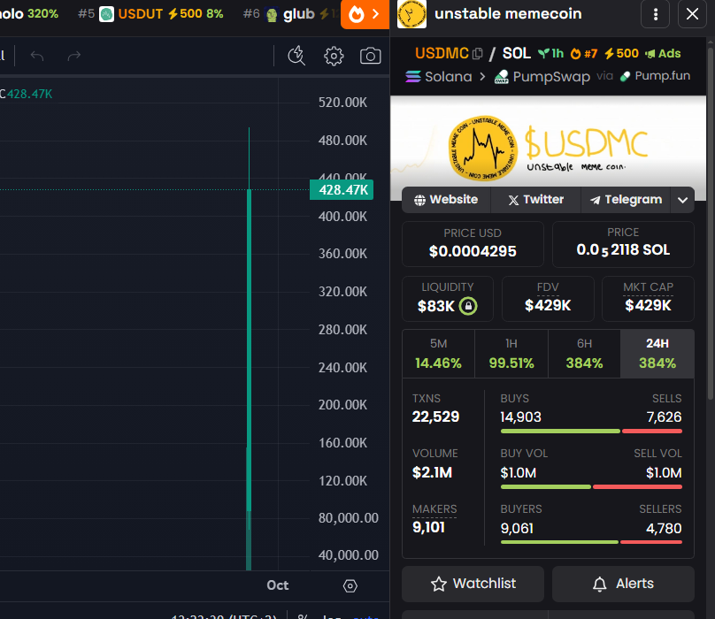This screenshot has width=715, height=619.
Task: Open the token Website link
Action: [446, 200]
